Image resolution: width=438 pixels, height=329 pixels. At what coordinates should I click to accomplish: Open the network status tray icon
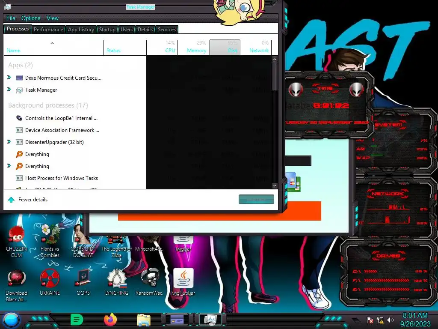(x=380, y=320)
